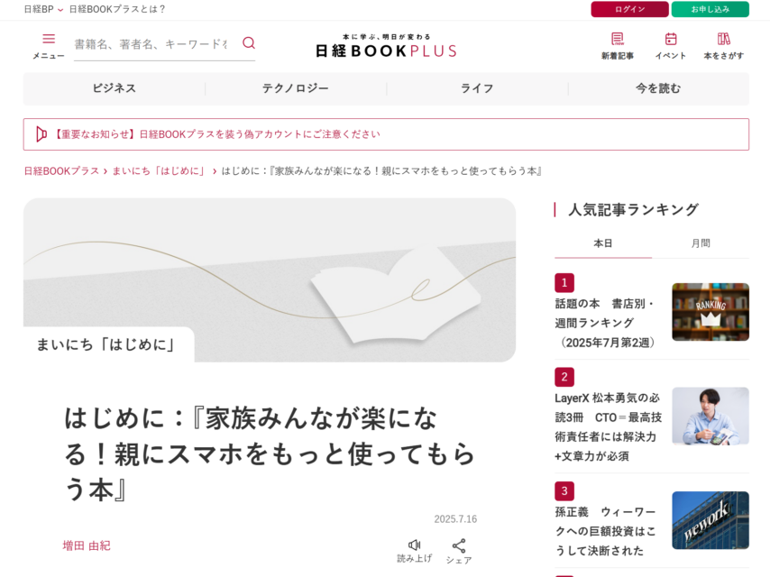Viewport: 770px width, 577px height.
Task: Switch to 月間 ranking tab
Action: [701, 243]
